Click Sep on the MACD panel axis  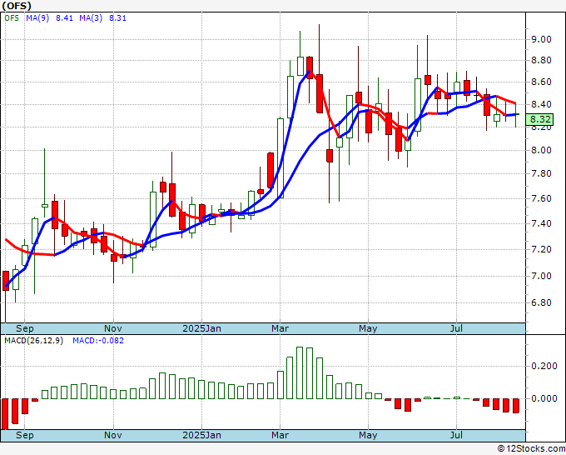[24, 435]
